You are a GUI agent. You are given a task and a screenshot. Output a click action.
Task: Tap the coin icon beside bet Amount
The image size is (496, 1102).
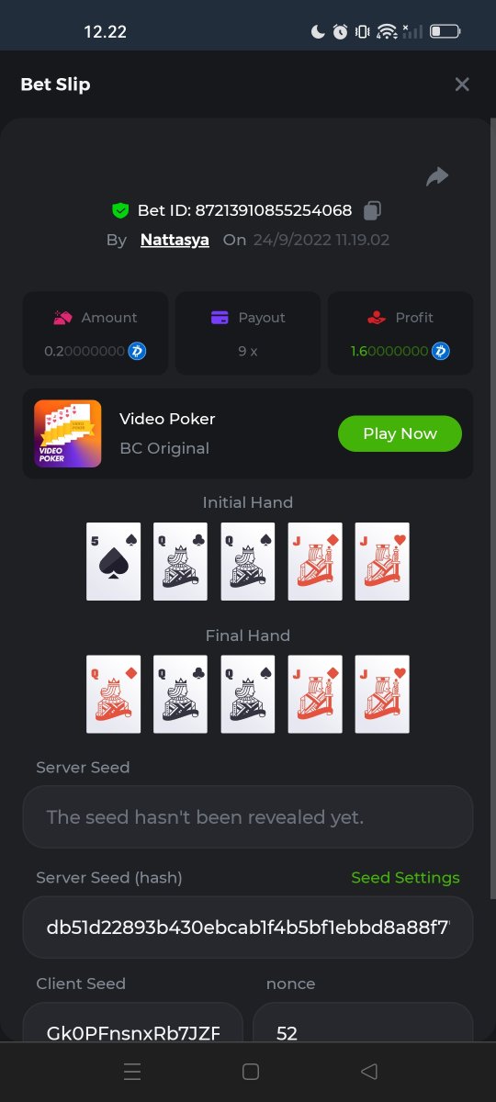[138, 351]
